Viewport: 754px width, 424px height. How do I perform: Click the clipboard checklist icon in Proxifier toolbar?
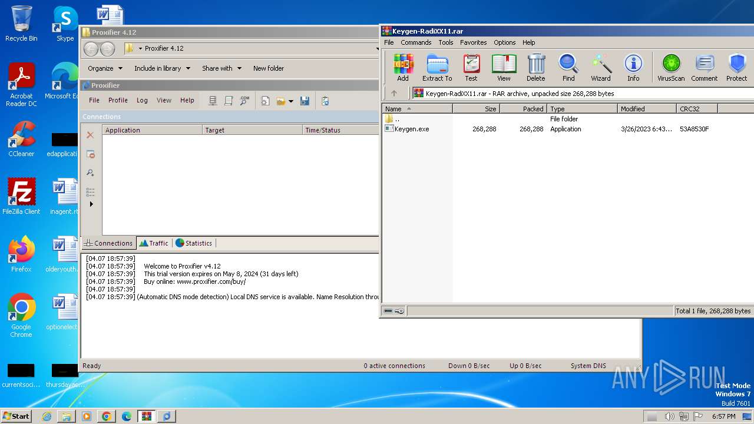[x=325, y=101]
